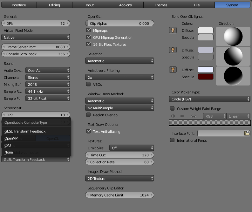Open the Themes tab
This screenshot has width=252, height=212.
[x=161, y=5]
